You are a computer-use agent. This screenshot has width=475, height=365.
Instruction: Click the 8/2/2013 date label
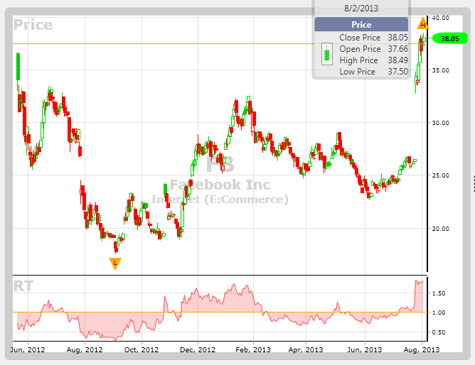362,7
